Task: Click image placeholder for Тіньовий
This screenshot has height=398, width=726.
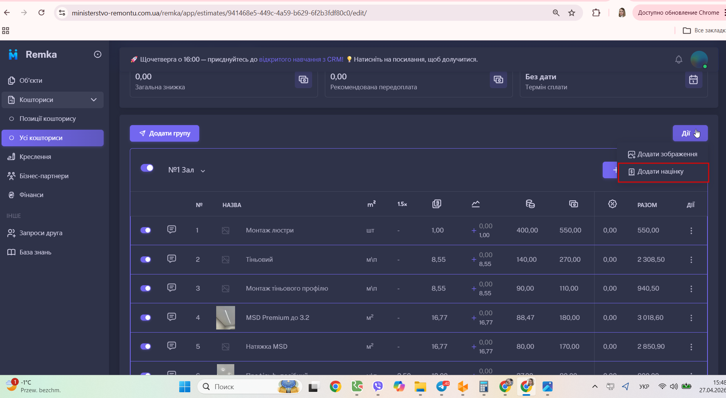Action: 225,260
